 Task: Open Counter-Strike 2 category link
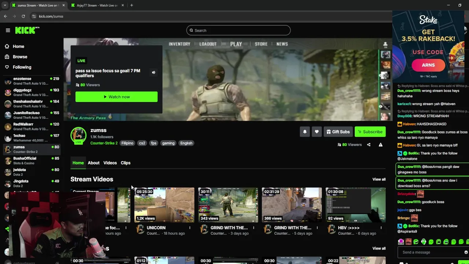coord(104,143)
